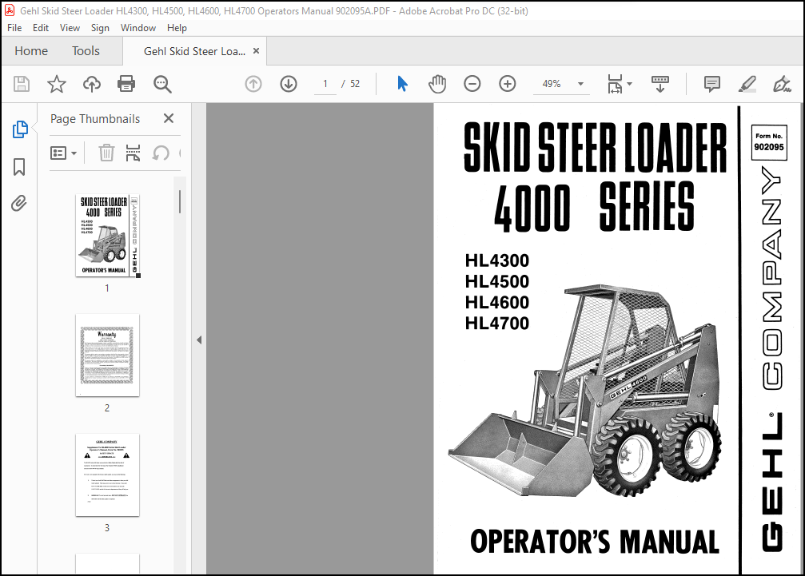
Task: Activate the Selection arrow tool
Action: point(403,84)
